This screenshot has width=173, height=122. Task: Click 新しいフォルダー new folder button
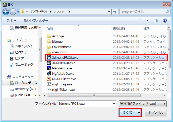pos(36,20)
